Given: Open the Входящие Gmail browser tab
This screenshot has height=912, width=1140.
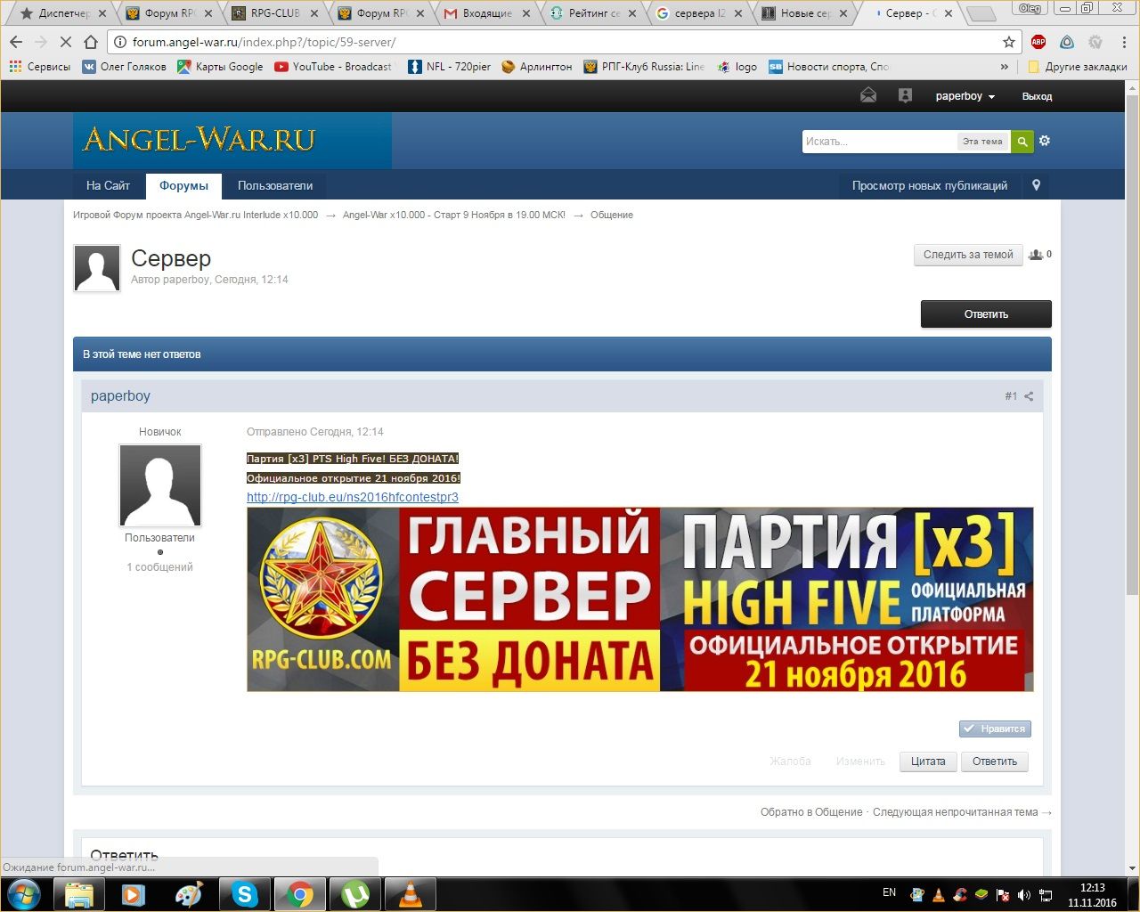Looking at the screenshot, I should click(x=488, y=13).
